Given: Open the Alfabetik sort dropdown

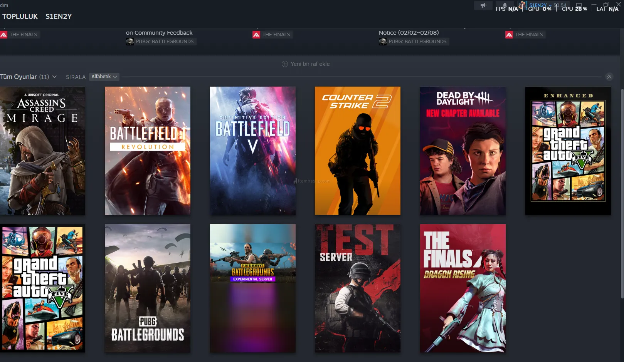Looking at the screenshot, I should 104,77.
